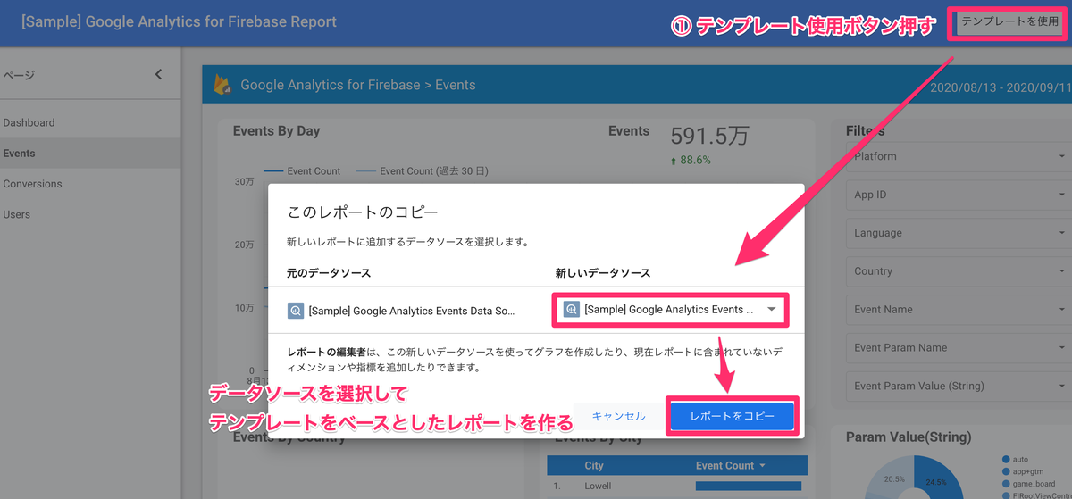Open the App ID filter dropdown
Viewport: 1072px width, 499px height.
[x=959, y=195]
